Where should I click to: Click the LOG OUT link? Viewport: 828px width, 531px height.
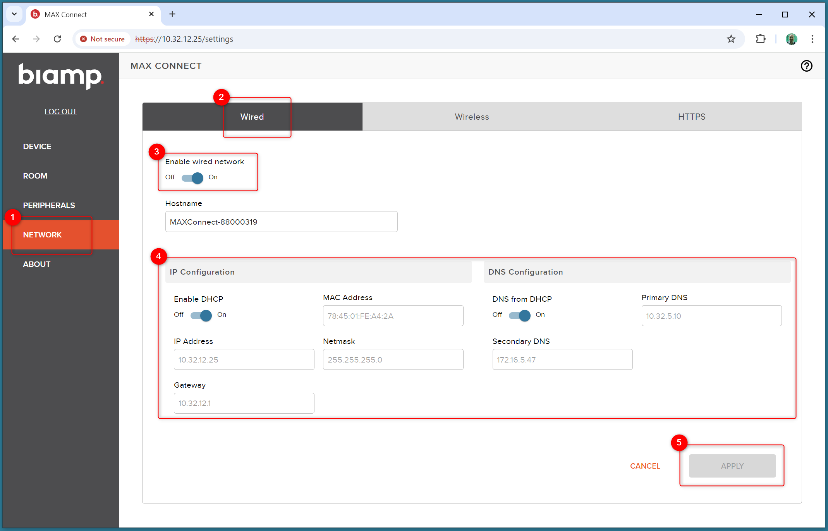click(x=61, y=112)
